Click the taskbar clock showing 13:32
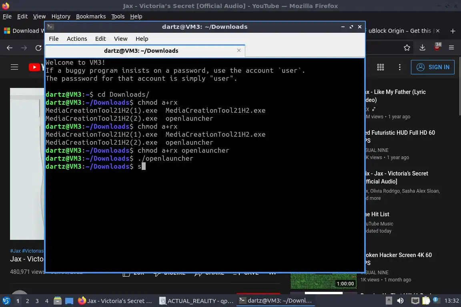The width and height of the screenshot is (461, 307). tap(451, 301)
